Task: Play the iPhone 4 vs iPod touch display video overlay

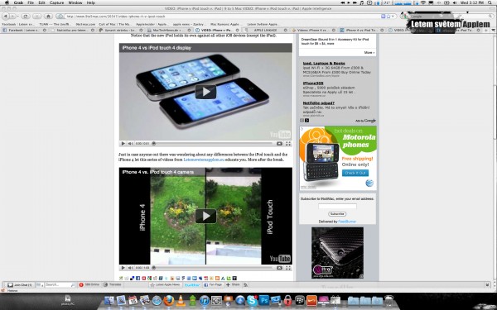Action: tap(205, 92)
